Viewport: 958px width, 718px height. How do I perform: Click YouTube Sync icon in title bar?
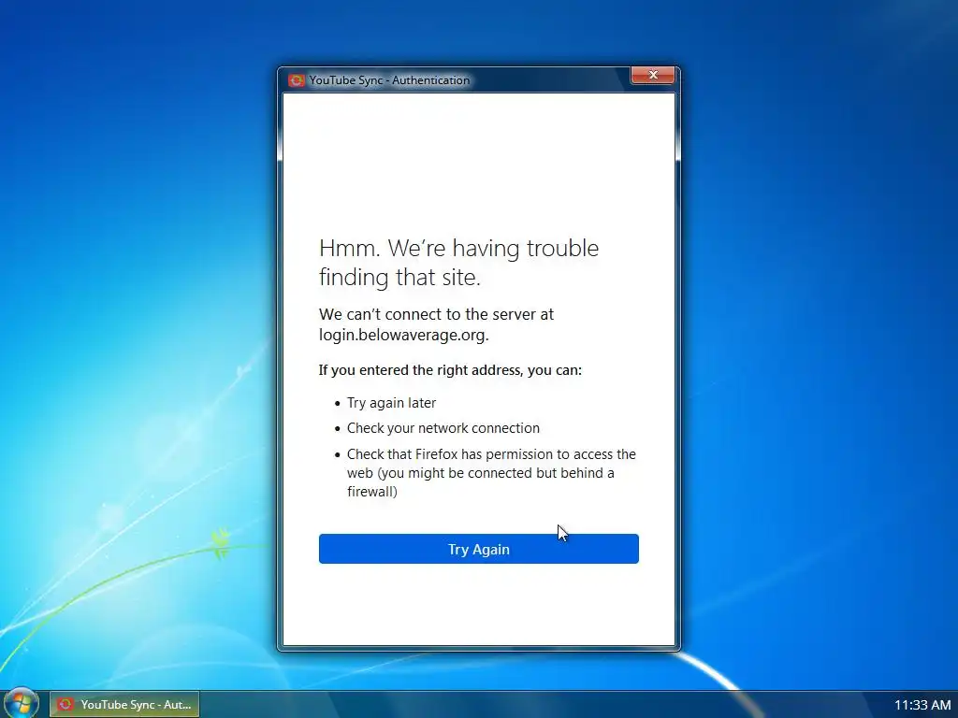[297, 80]
